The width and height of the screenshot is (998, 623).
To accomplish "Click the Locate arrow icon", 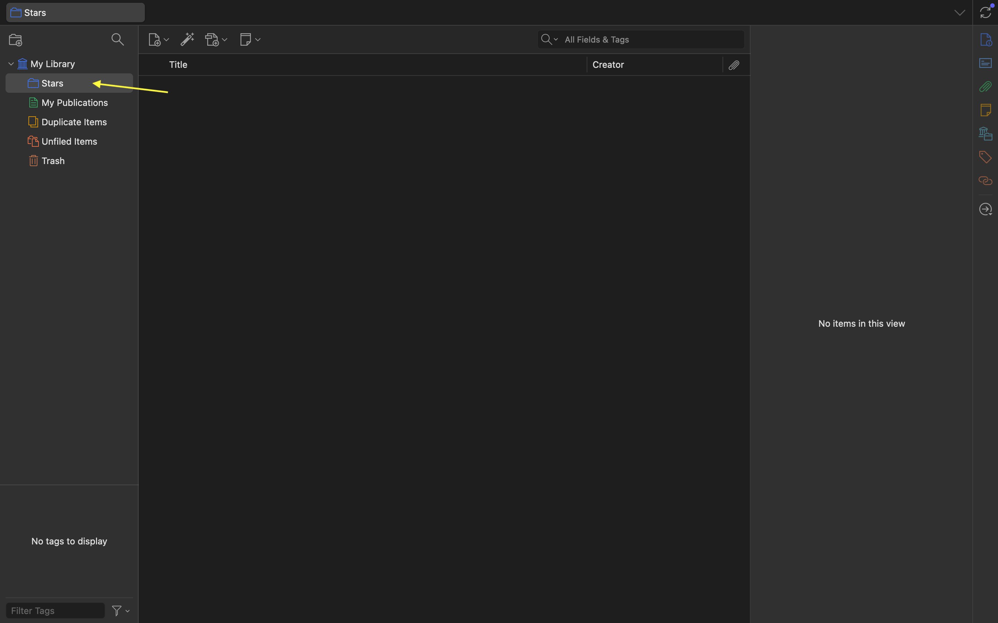I will click(986, 209).
